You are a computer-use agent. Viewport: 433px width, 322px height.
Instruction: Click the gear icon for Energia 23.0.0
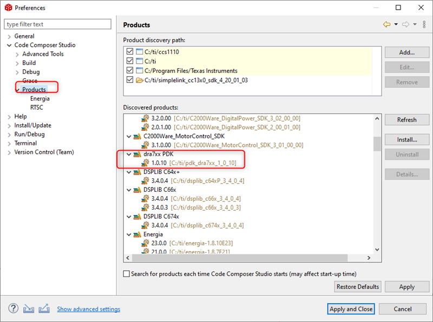pos(145,243)
